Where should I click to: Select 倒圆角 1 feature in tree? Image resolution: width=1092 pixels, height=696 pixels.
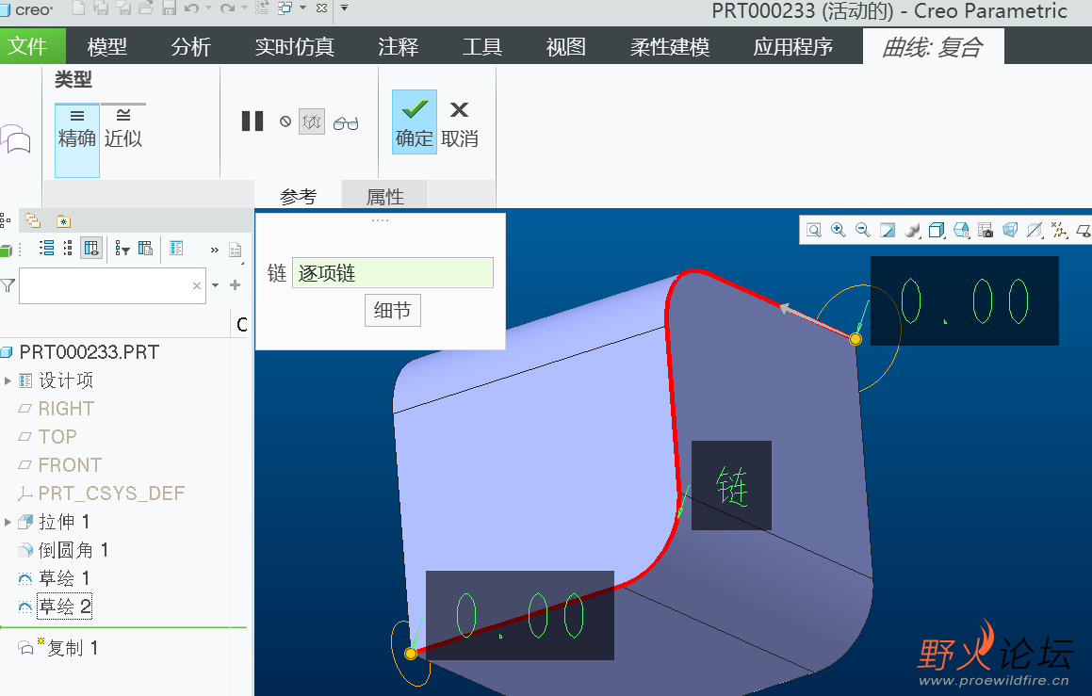pos(73,551)
